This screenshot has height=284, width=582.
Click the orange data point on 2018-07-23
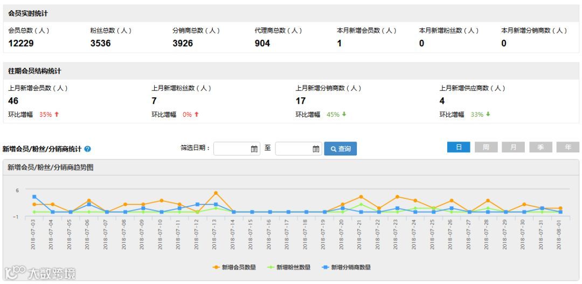pyautogui.click(x=397, y=197)
